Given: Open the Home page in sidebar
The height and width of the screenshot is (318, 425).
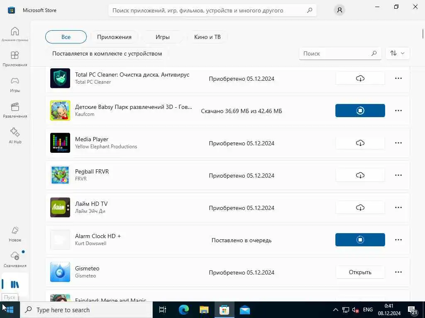Looking at the screenshot, I should (15, 34).
